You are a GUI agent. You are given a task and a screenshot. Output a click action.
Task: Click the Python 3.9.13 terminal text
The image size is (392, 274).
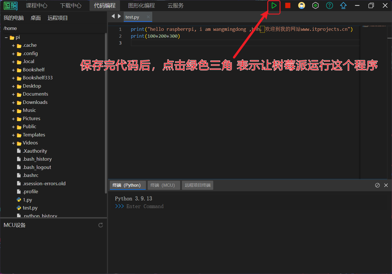[133, 199]
